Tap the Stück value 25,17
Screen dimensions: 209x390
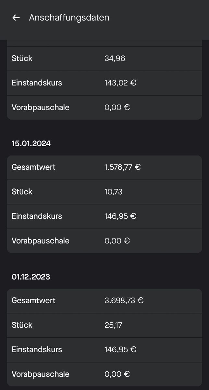point(113,325)
